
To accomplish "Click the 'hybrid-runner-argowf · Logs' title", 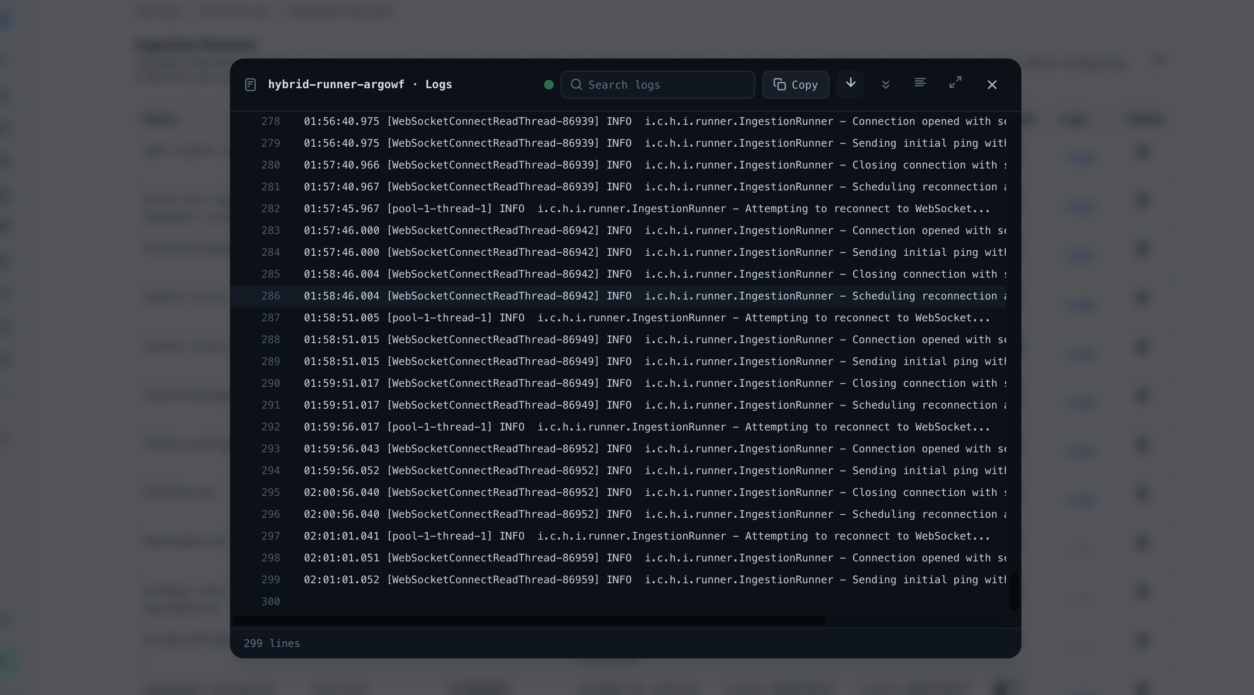I will pyautogui.click(x=360, y=84).
